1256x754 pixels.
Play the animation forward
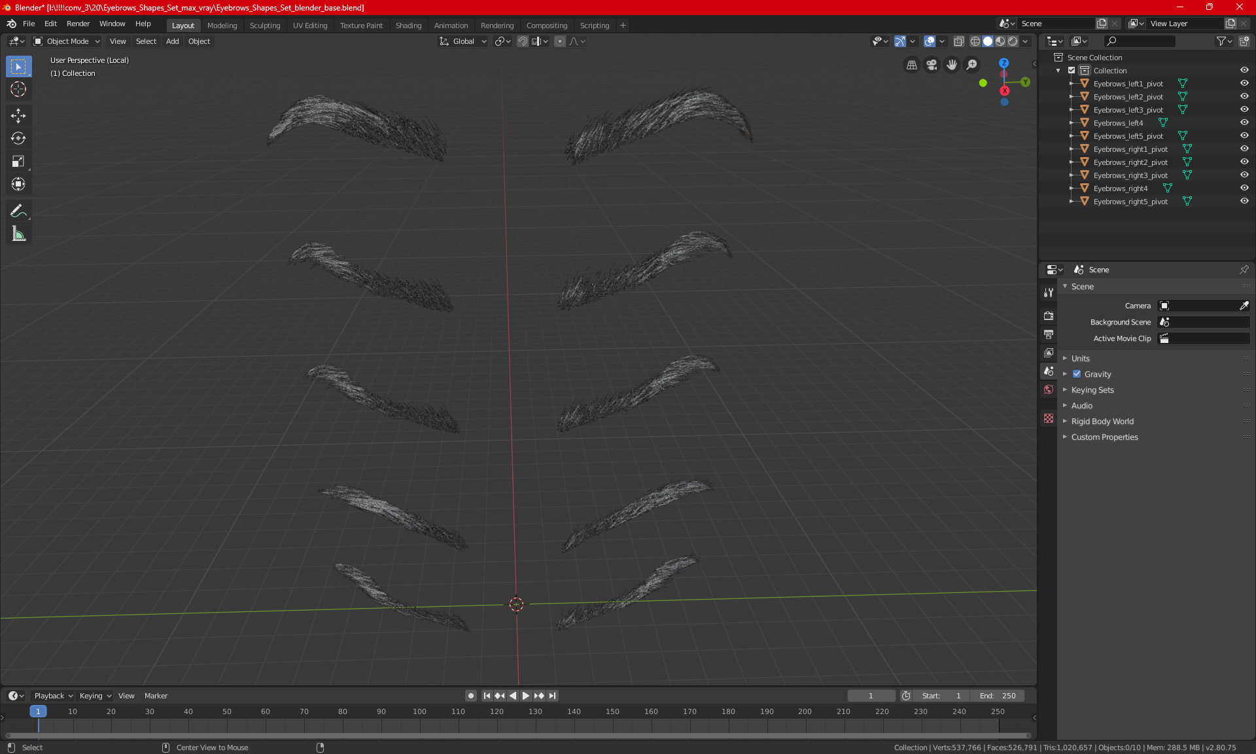point(525,696)
